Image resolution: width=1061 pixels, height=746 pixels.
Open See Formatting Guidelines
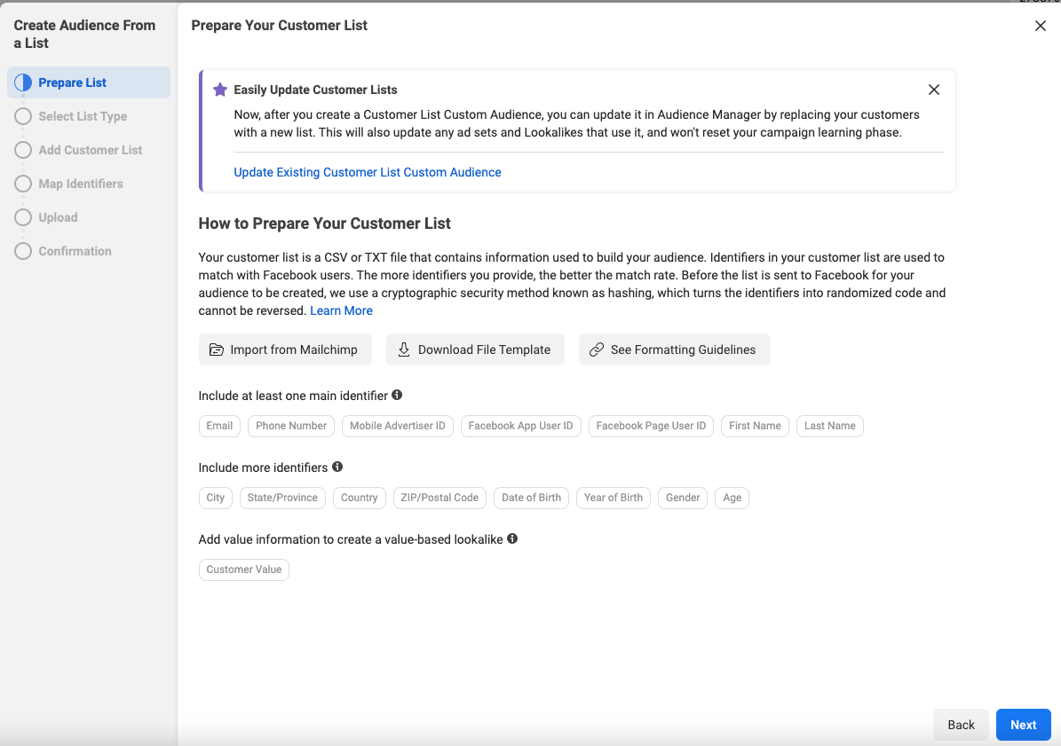[674, 349]
